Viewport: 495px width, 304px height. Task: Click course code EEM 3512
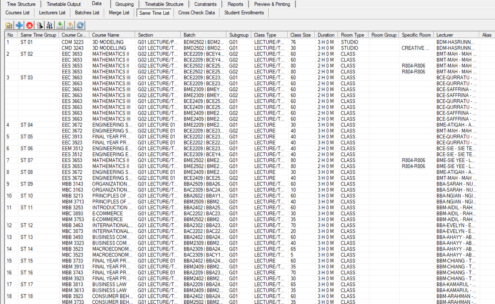(x=72, y=149)
